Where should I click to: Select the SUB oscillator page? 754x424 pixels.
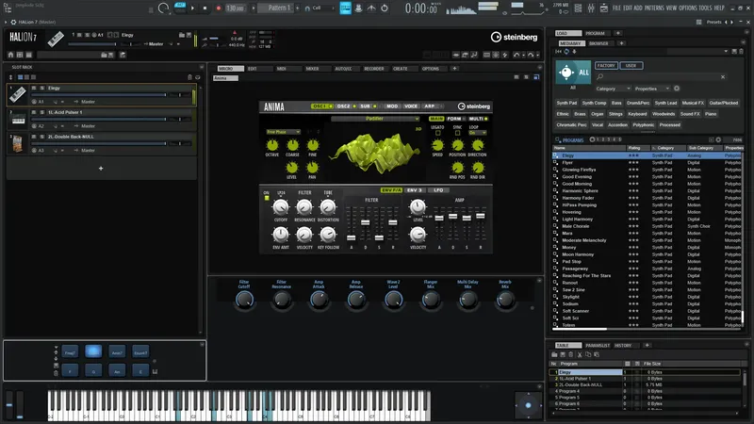(368, 106)
